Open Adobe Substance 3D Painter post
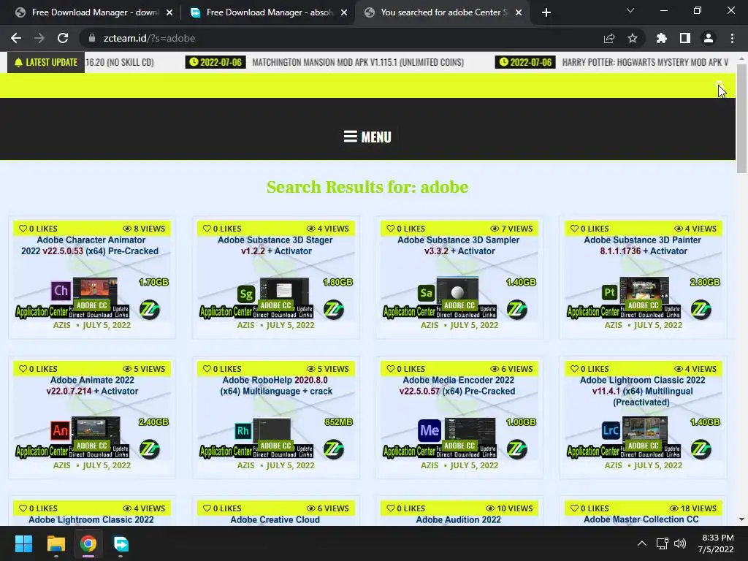Screen dimensions: 748x561 coord(643,245)
